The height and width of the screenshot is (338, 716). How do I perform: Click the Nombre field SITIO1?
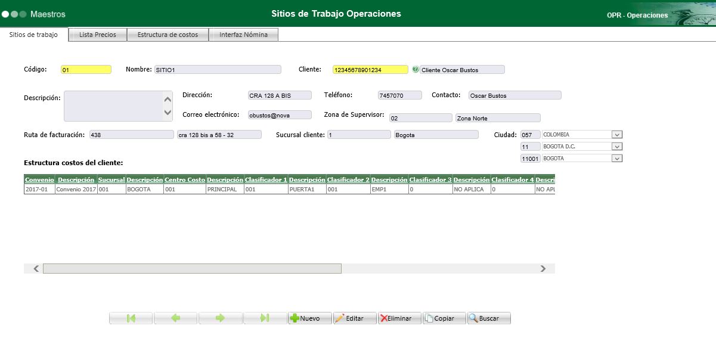(x=218, y=70)
